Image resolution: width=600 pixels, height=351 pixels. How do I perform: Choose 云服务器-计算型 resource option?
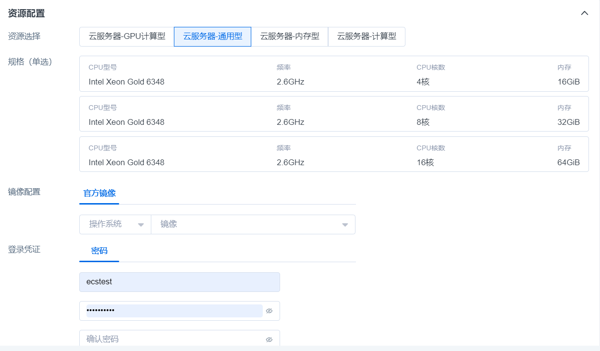click(367, 36)
